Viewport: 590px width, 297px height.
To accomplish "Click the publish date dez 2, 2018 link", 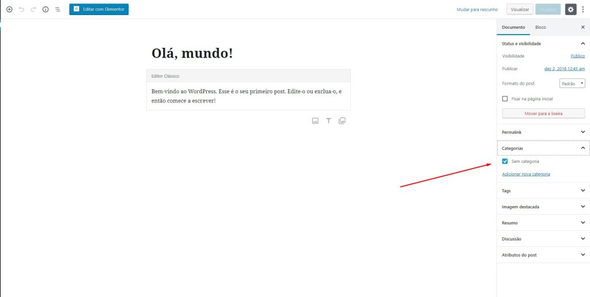I will tap(565, 69).
